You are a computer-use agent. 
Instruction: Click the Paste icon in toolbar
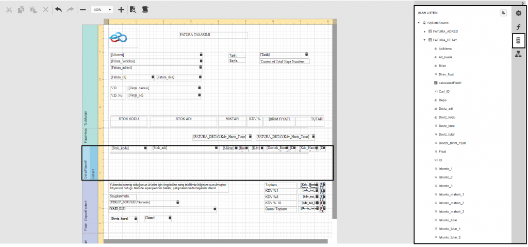34,9
